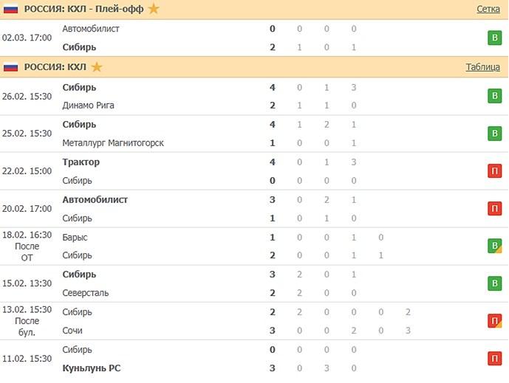Click the red П badge for Трактор match
The width and height of the screenshot is (509, 383).
(x=494, y=171)
